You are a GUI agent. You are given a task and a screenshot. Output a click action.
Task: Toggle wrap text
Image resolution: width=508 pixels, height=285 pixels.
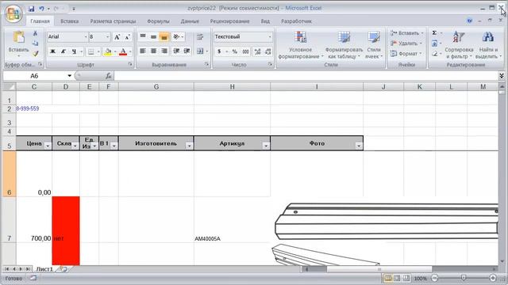click(x=200, y=36)
